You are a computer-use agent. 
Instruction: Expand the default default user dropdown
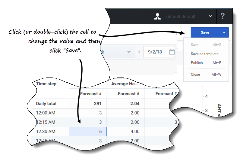(210, 16)
